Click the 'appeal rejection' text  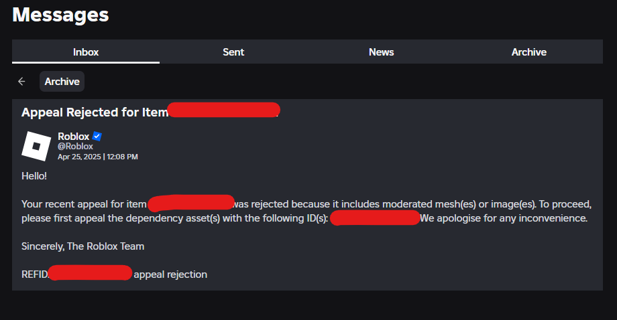(170, 274)
